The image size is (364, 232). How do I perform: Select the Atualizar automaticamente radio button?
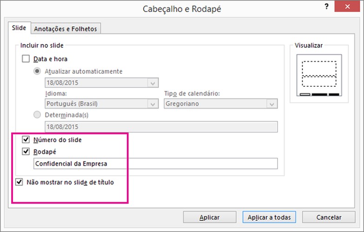[37, 71]
